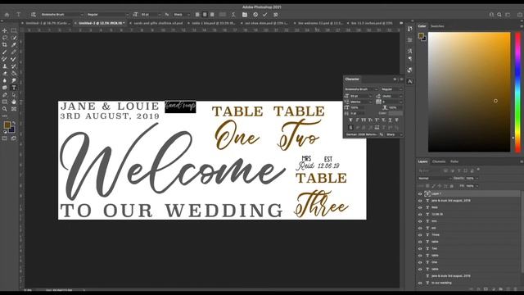Click font size field in Character panel
This screenshot has height=295, width=524.
[359, 96]
